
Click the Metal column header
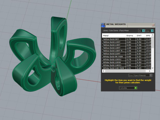(114, 36)
